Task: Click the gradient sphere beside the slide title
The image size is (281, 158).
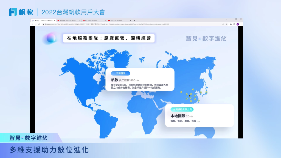Action: (x=51, y=38)
